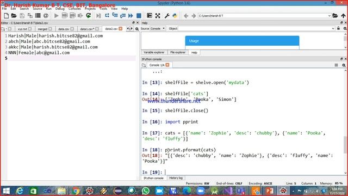Open the Windows Start button
The height and width of the screenshot is (196, 348).
[6, 191]
